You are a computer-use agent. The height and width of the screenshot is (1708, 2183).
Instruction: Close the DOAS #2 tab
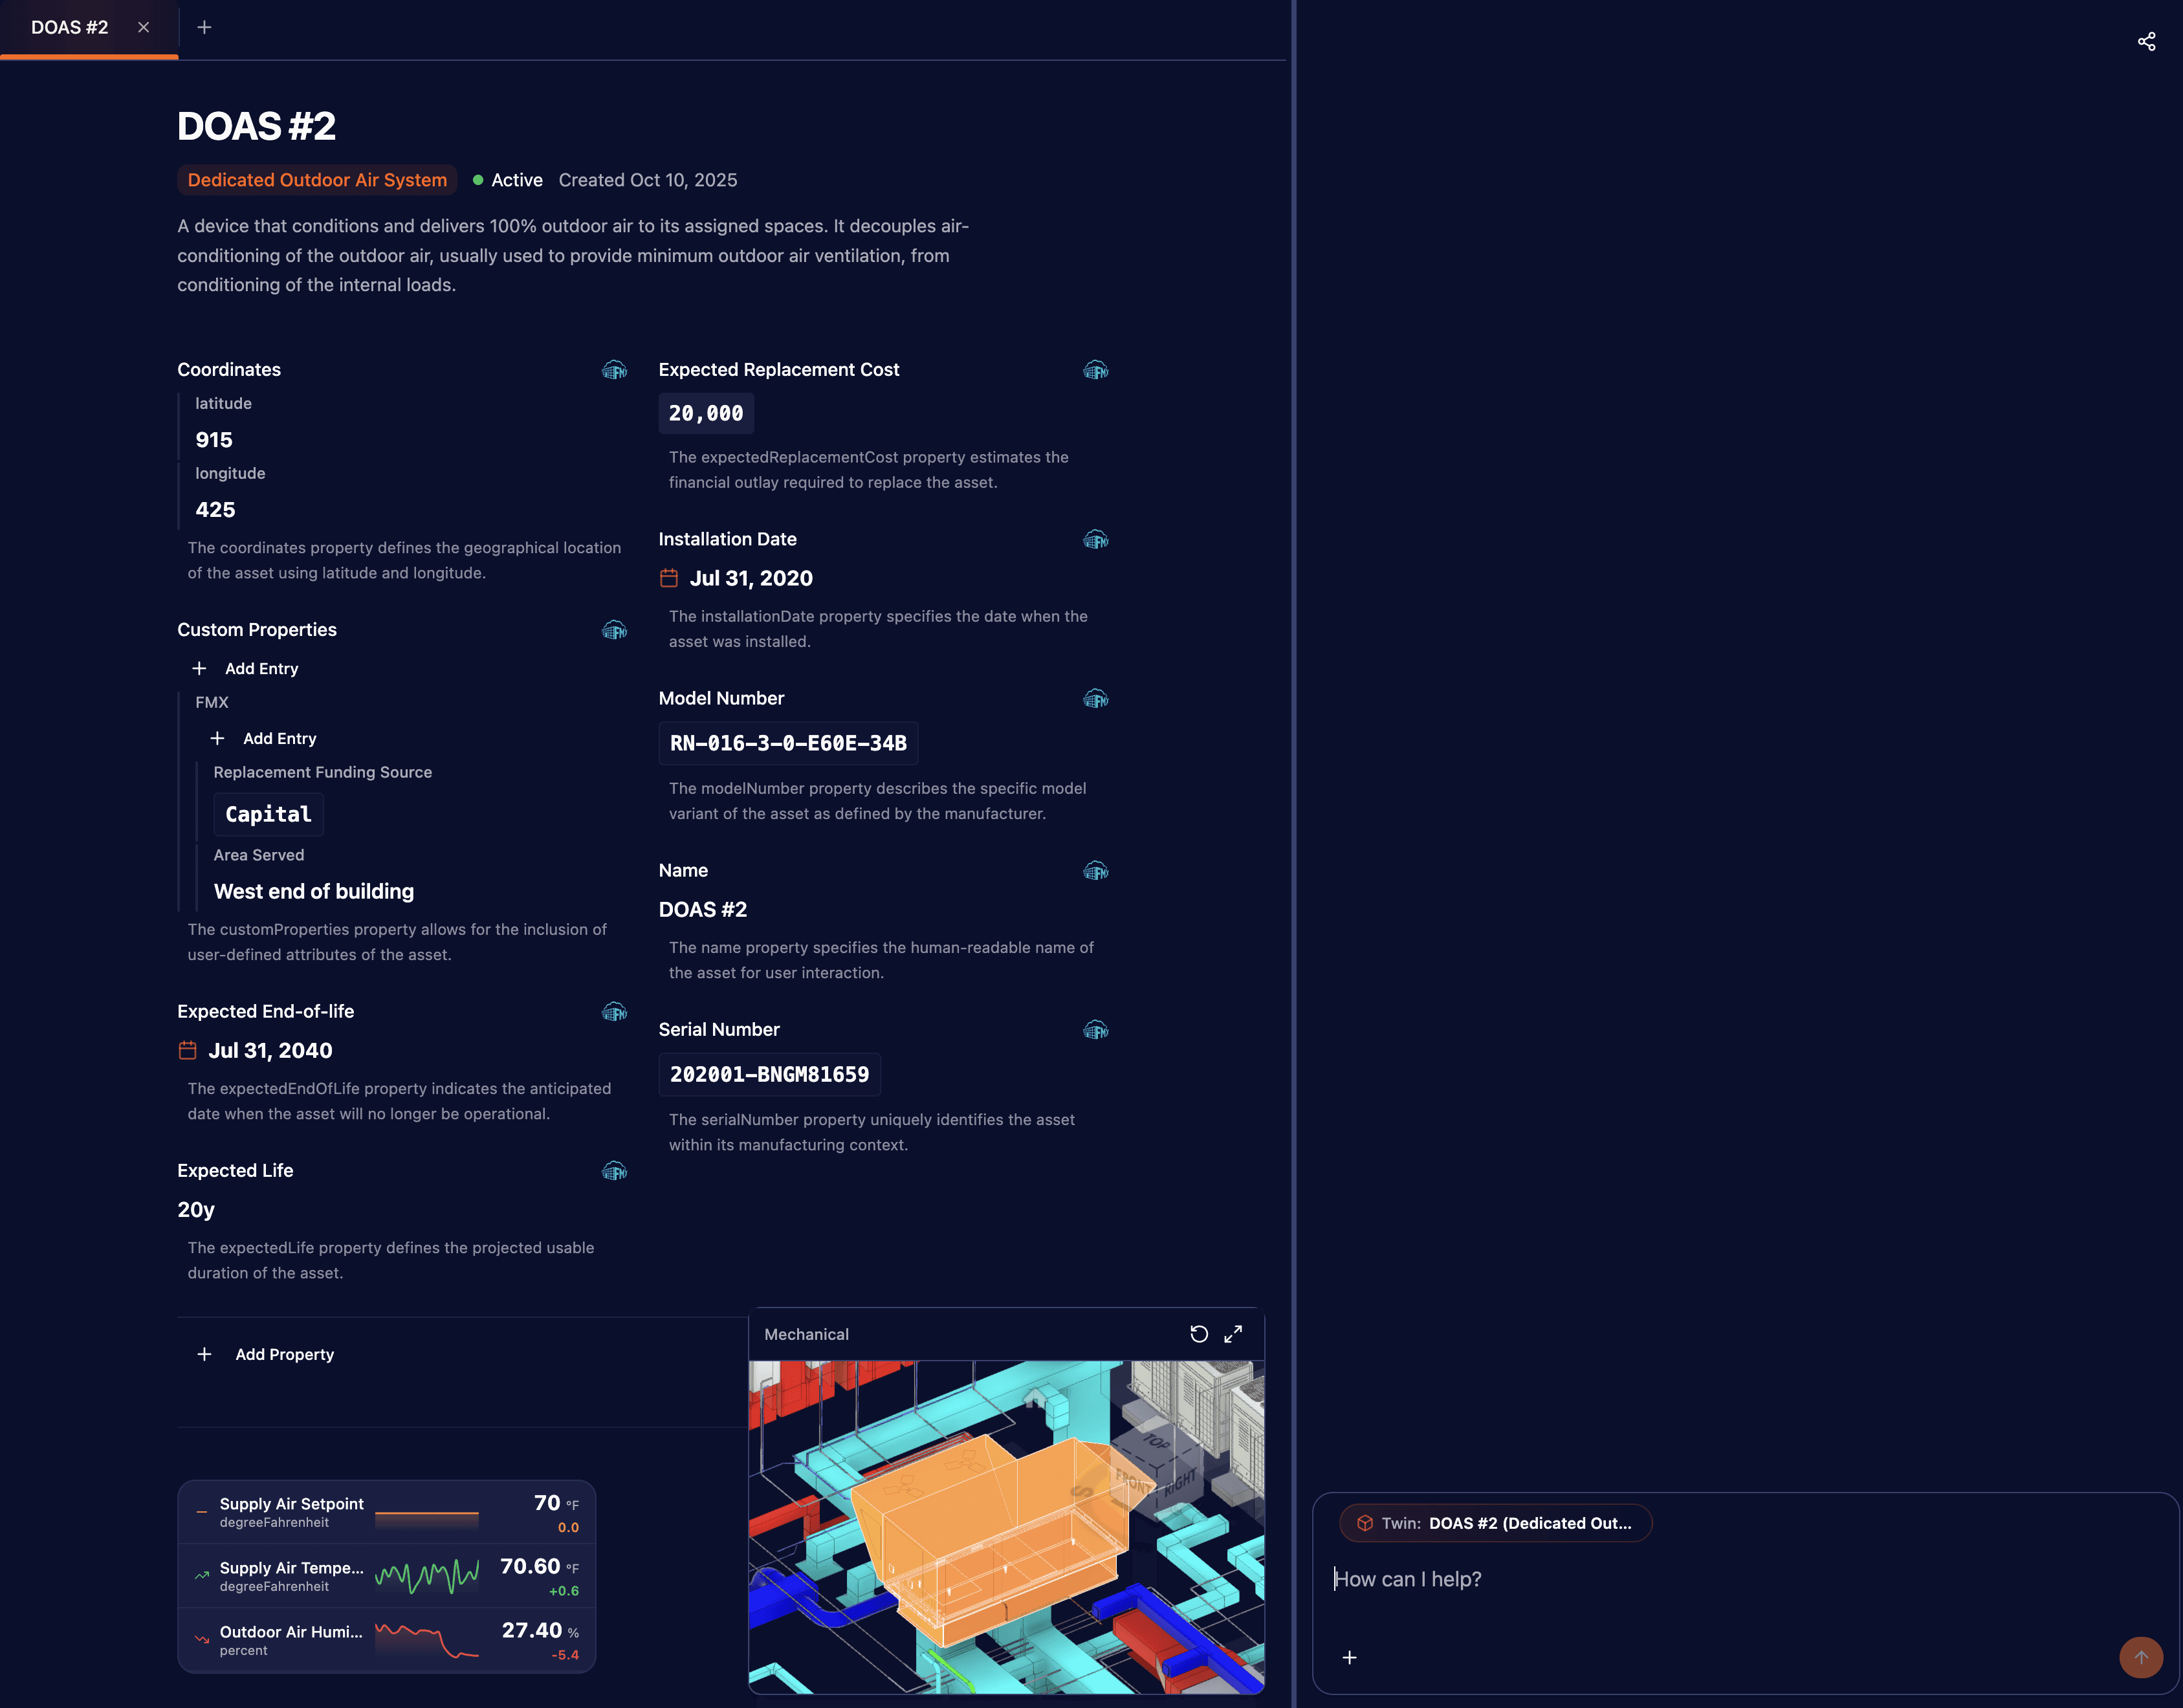tap(143, 27)
